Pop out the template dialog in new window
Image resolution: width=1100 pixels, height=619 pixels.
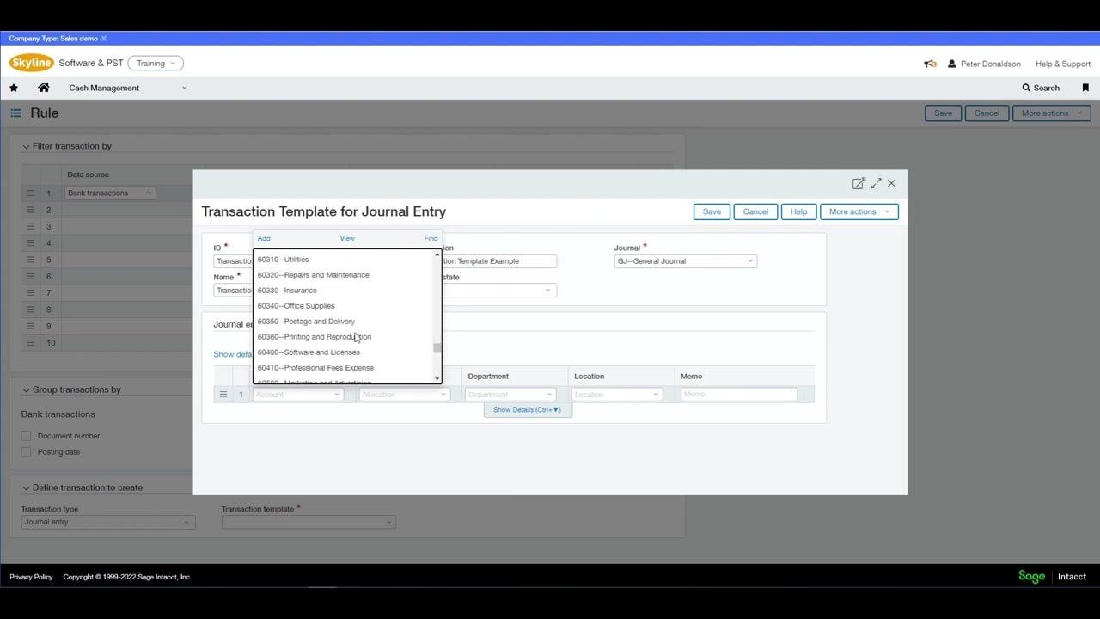coord(859,183)
